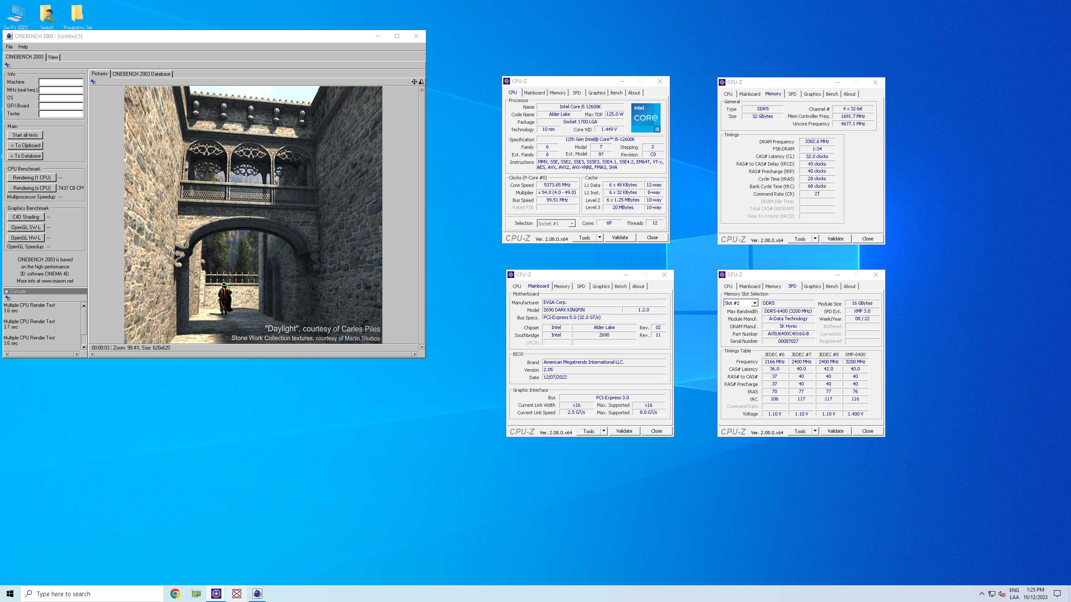Click console horizontal scrollbar right arrow
This screenshot has height=602, width=1071.
tap(77, 354)
